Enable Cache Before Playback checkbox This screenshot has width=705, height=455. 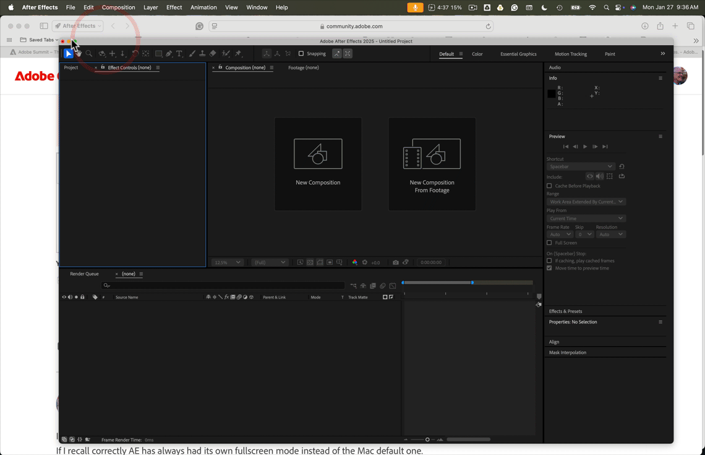(549, 185)
